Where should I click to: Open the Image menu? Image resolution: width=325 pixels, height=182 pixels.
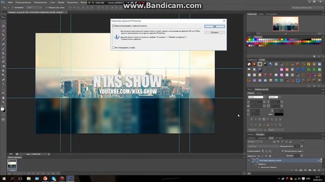[x=41, y=2]
